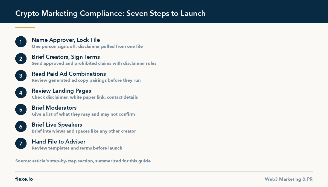Click the step 3 number circle
This screenshot has width=328, height=187.
[21, 76]
